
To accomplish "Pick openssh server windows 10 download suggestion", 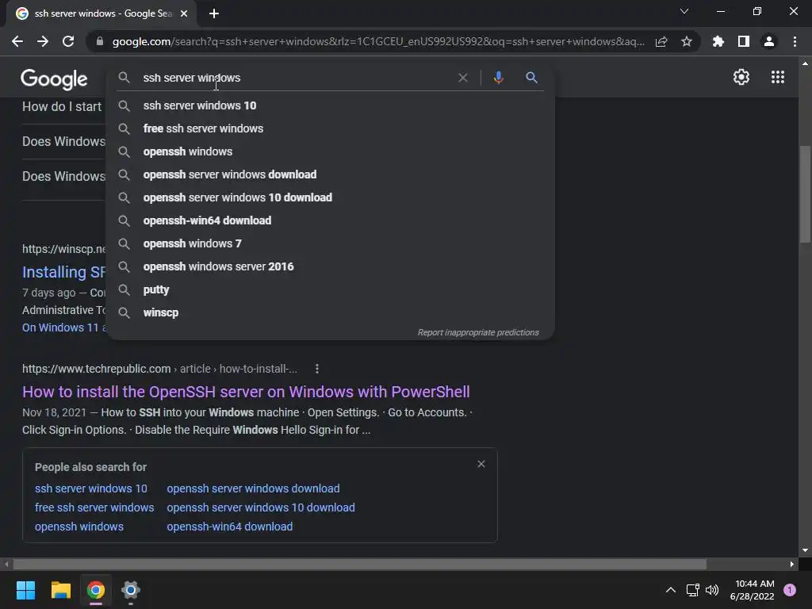I will (x=331, y=197).
